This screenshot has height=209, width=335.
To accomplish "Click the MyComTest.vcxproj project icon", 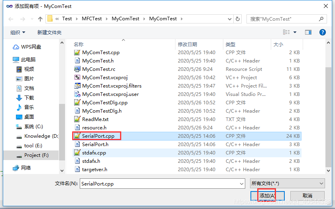I will (x=77, y=77).
